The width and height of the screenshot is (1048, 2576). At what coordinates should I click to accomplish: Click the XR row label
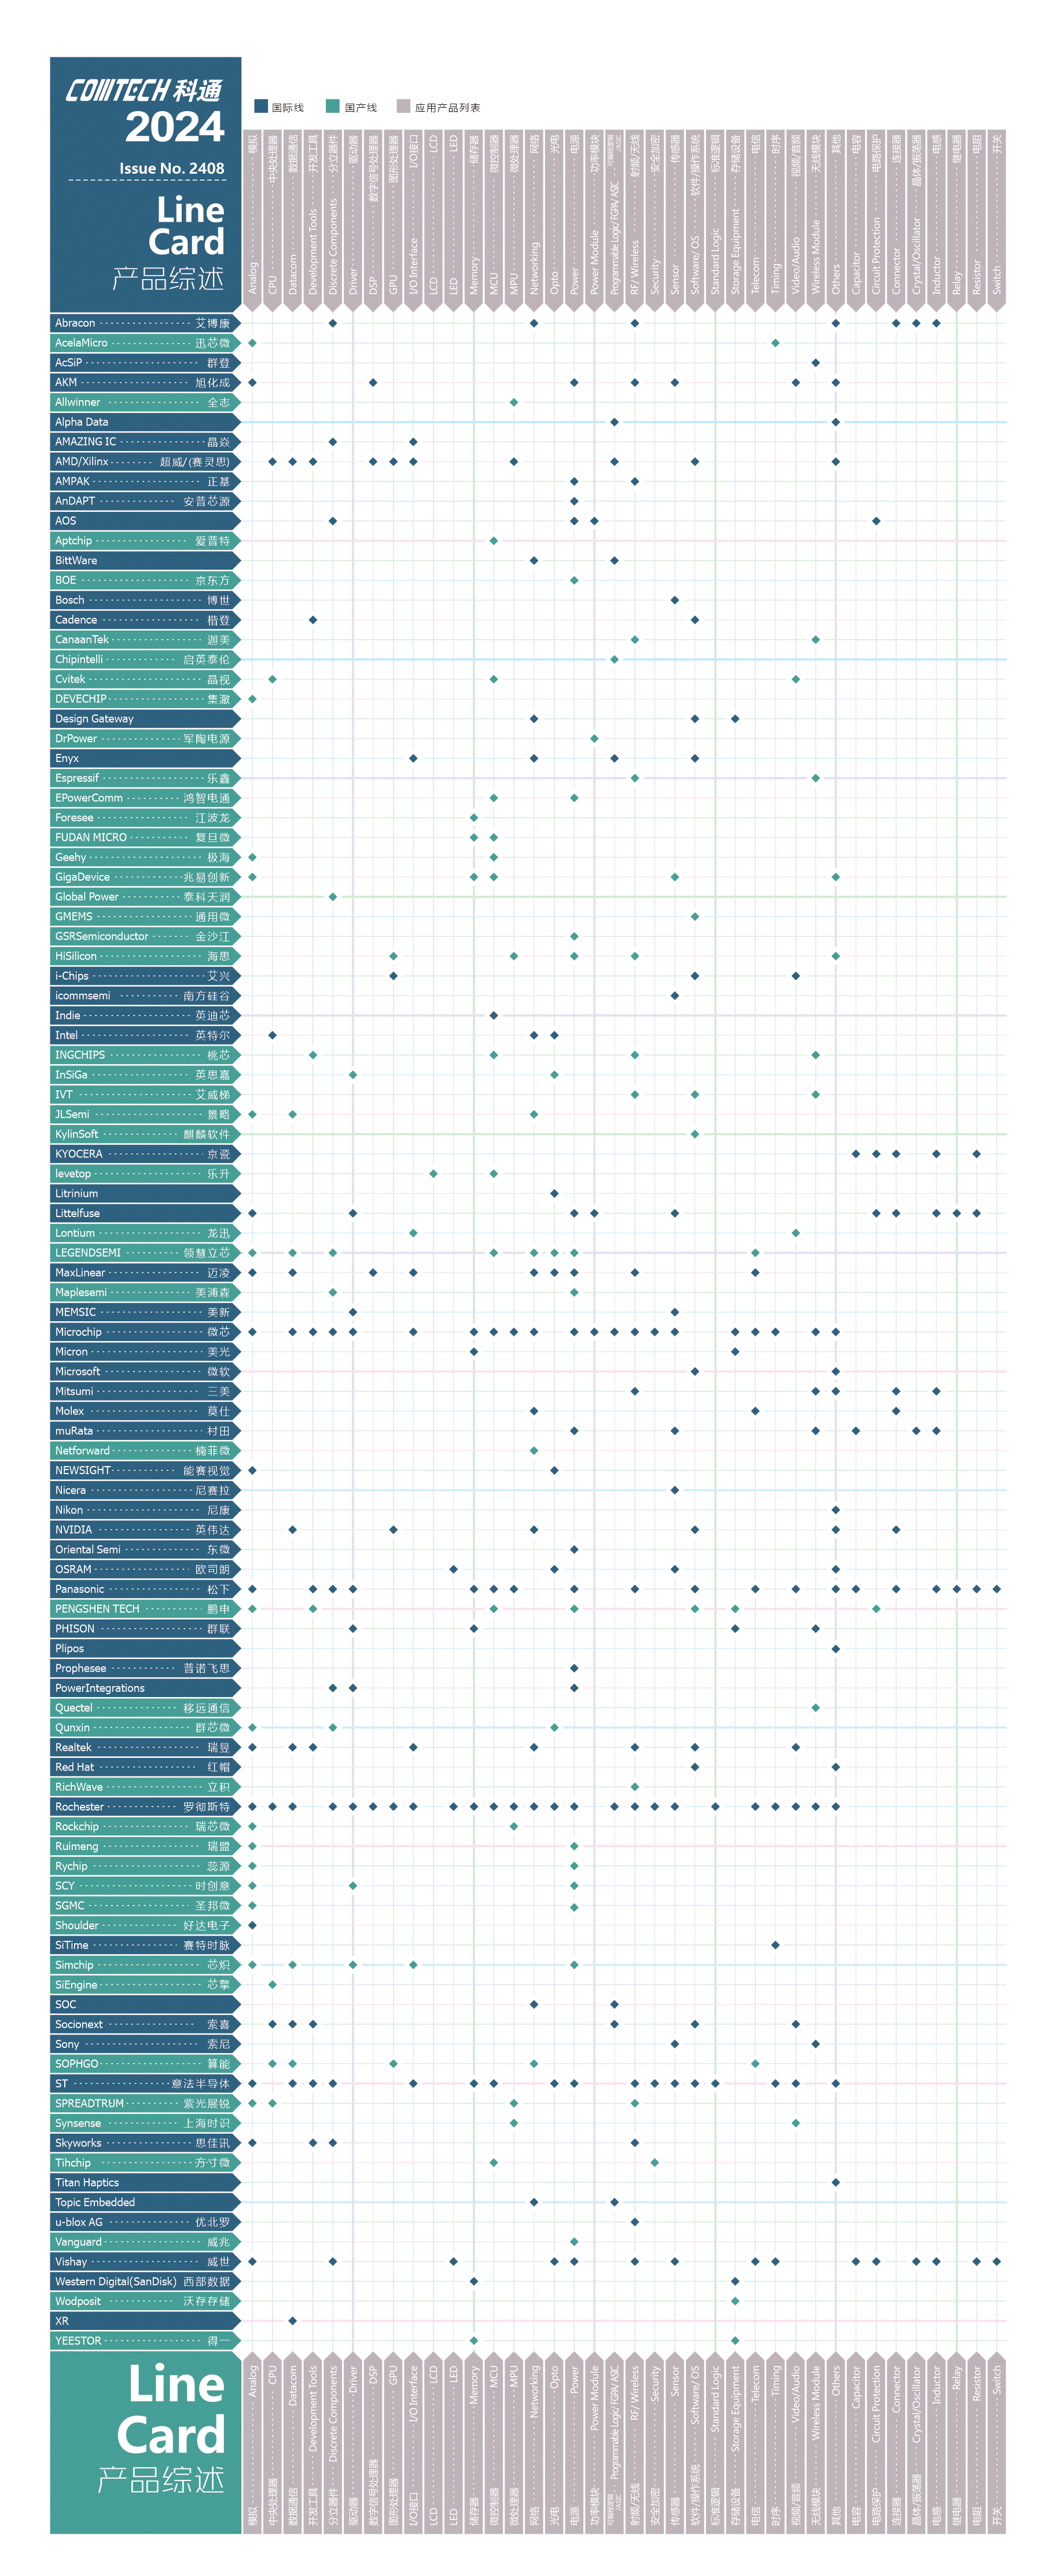pyautogui.click(x=145, y=2321)
